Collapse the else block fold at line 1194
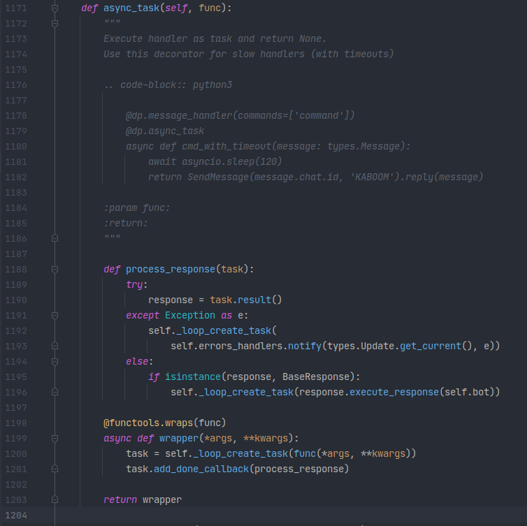Viewport: 527px width, 526px height. [x=55, y=361]
